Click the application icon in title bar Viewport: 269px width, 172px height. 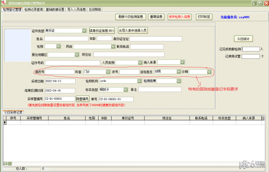(x=4, y=2)
